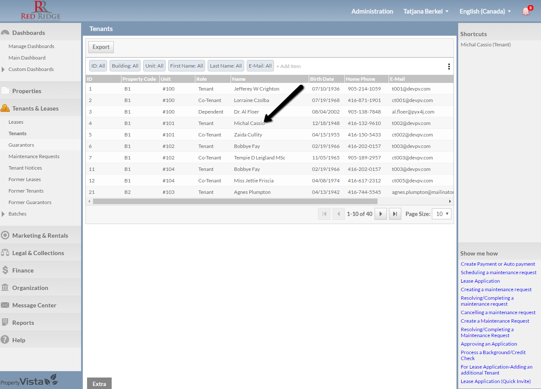This screenshot has height=389, width=541.
Task: Open the Page Size dropdown
Action: pyautogui.click(x=442, y=214)
